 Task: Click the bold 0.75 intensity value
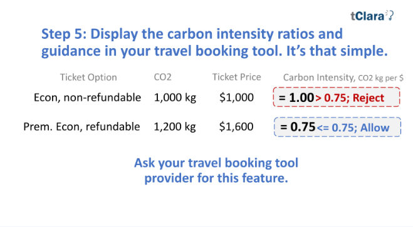pyautogui.click(x=303, y=127)
